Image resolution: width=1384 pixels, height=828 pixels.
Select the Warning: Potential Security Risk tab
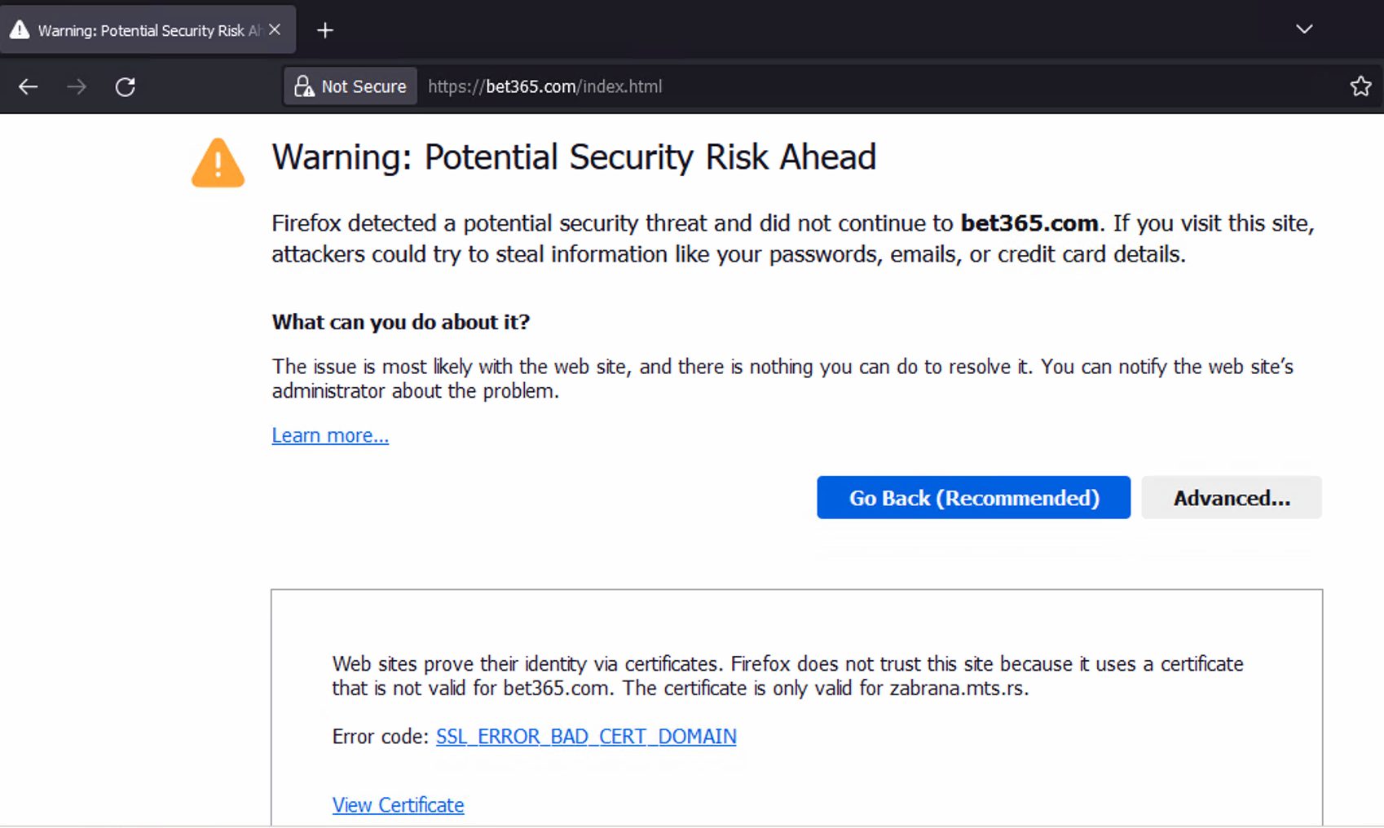pyautogui.click(x=148, y=30)
